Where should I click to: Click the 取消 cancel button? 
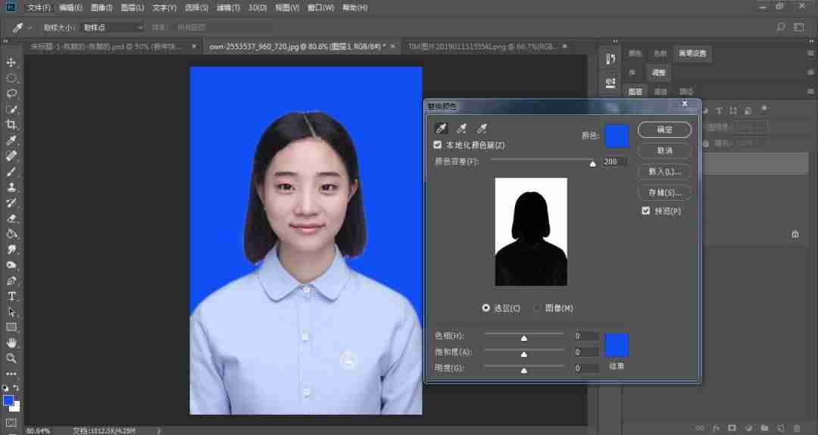pyautogui.click(x=665, y=150)
